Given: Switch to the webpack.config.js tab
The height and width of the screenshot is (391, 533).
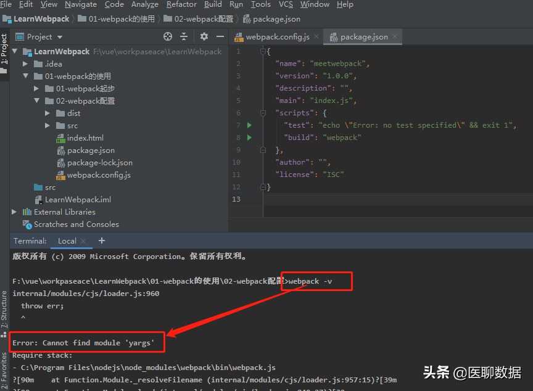Looking at the screenshot, I should tap(276, 37).
